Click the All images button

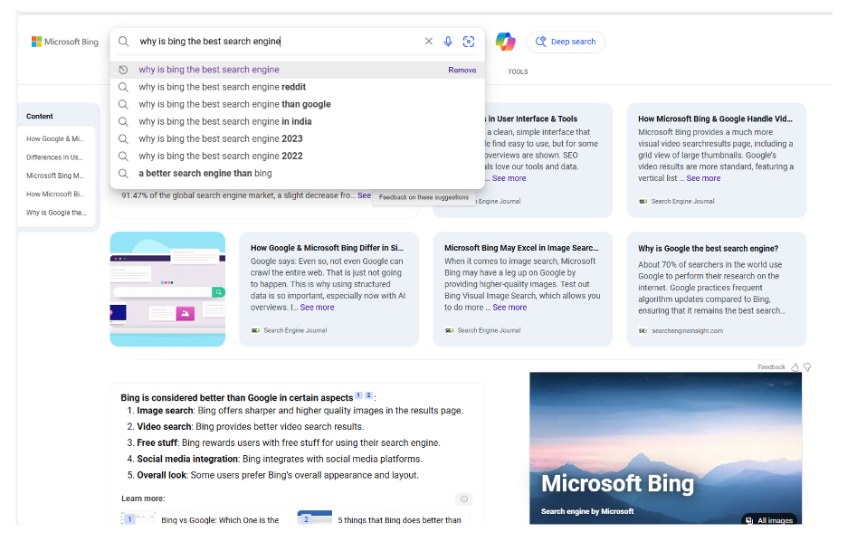pos(769,520)
